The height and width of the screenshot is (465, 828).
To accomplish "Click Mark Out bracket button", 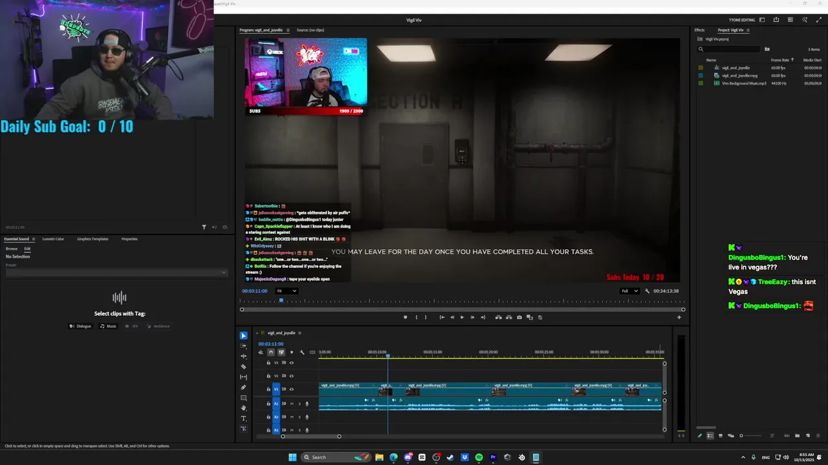I will pos(426,317).
